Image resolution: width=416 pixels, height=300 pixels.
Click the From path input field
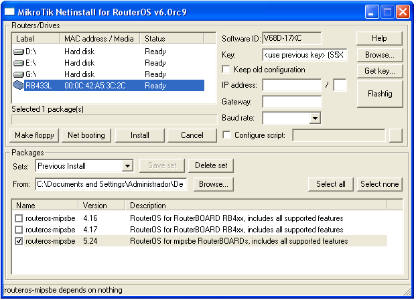tap(111, 184)
